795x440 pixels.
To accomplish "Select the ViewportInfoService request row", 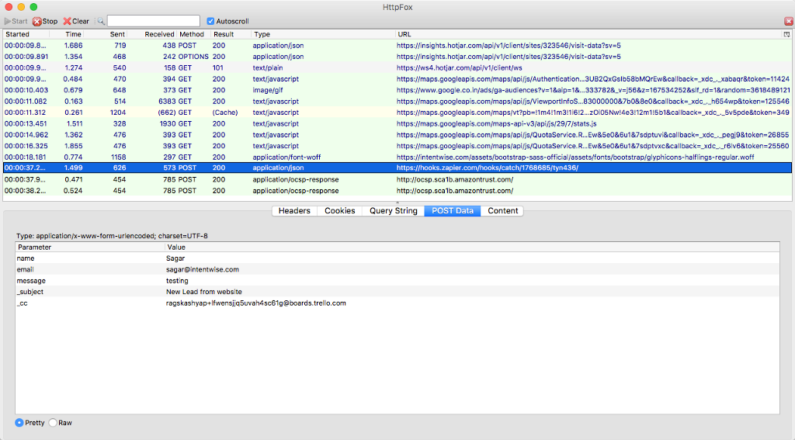I will (397, 102).
